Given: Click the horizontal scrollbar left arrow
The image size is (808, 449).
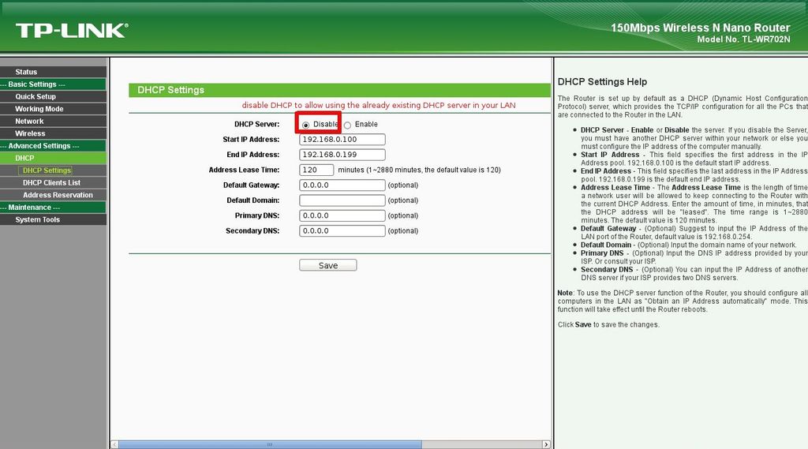Looking at the screenshot, I should (x=114, y=444).
